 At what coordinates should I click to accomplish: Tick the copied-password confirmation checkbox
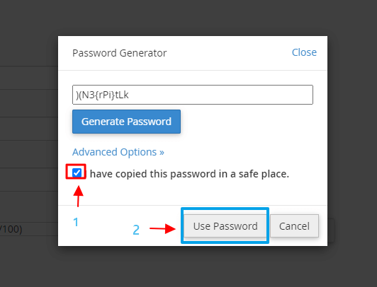click(77, 172)
